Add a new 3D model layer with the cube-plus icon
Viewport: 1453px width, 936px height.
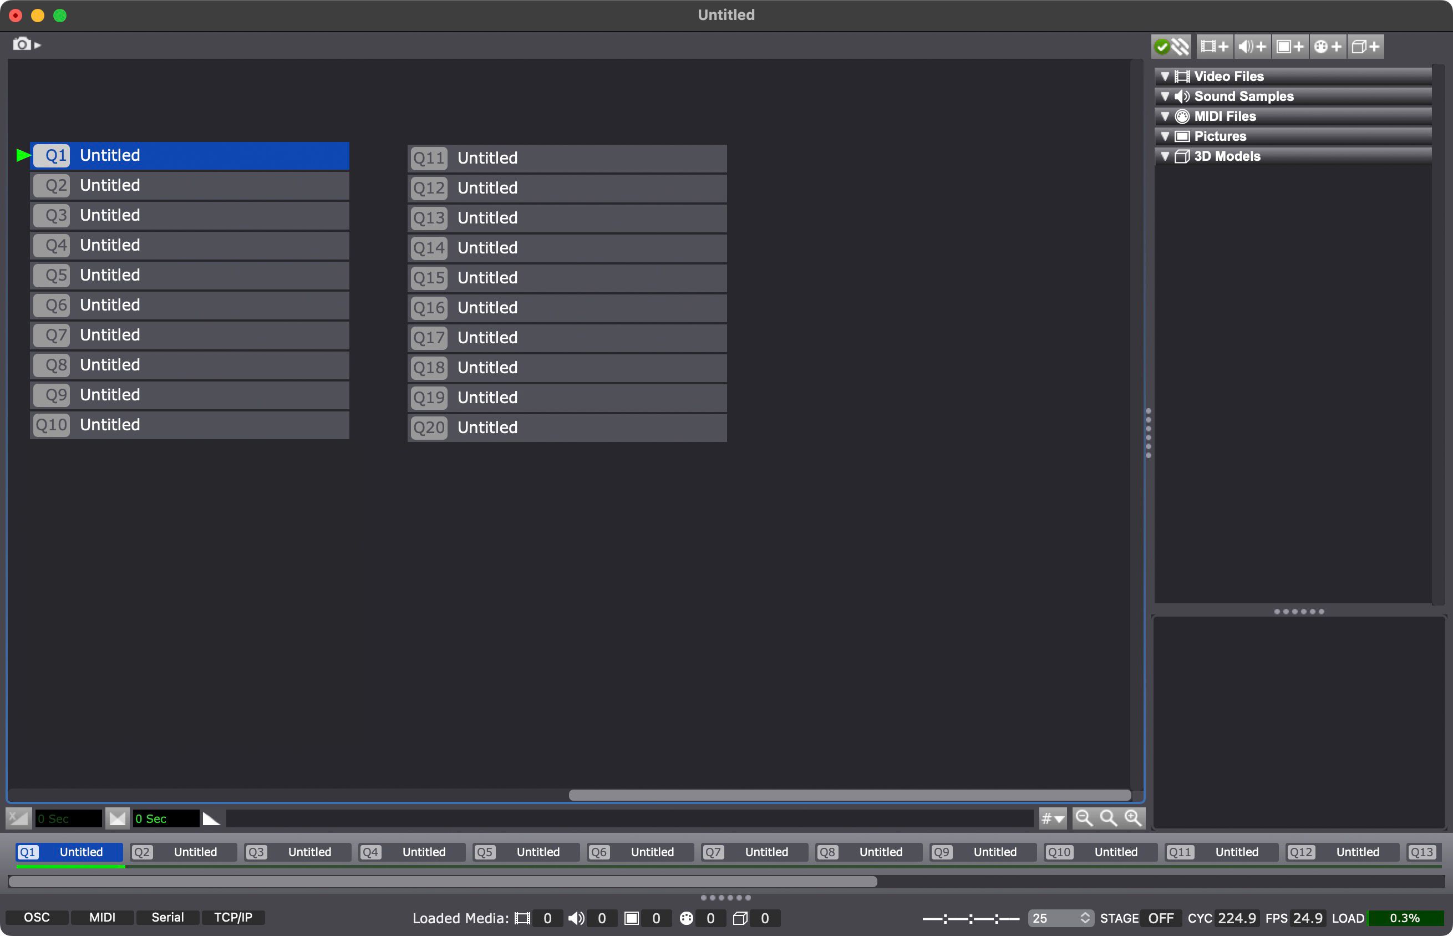click(1364, 46)
